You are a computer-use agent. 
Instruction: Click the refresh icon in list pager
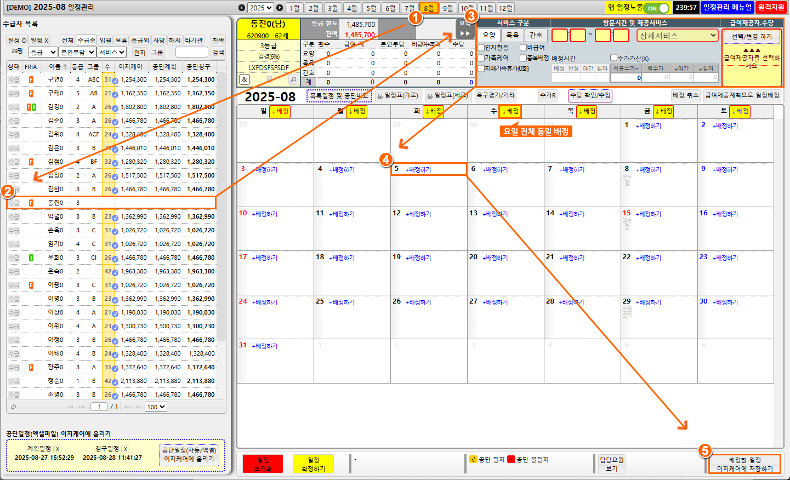[x=13, y=407]
